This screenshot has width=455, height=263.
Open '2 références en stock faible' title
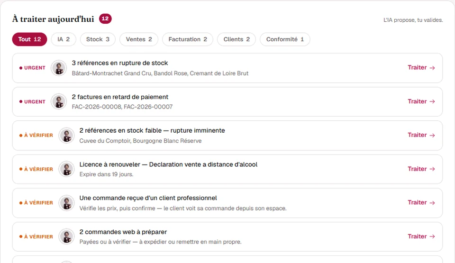click(x=152, y=131)
